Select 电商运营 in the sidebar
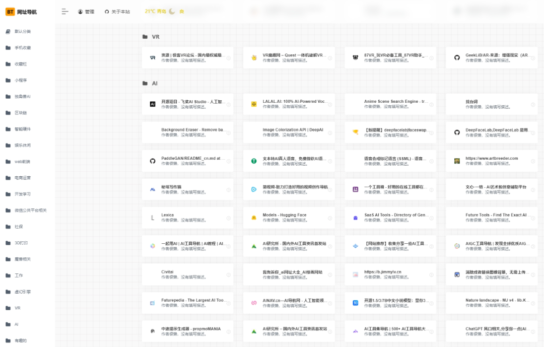Screen dimensions: 544x347 [24, 178]
